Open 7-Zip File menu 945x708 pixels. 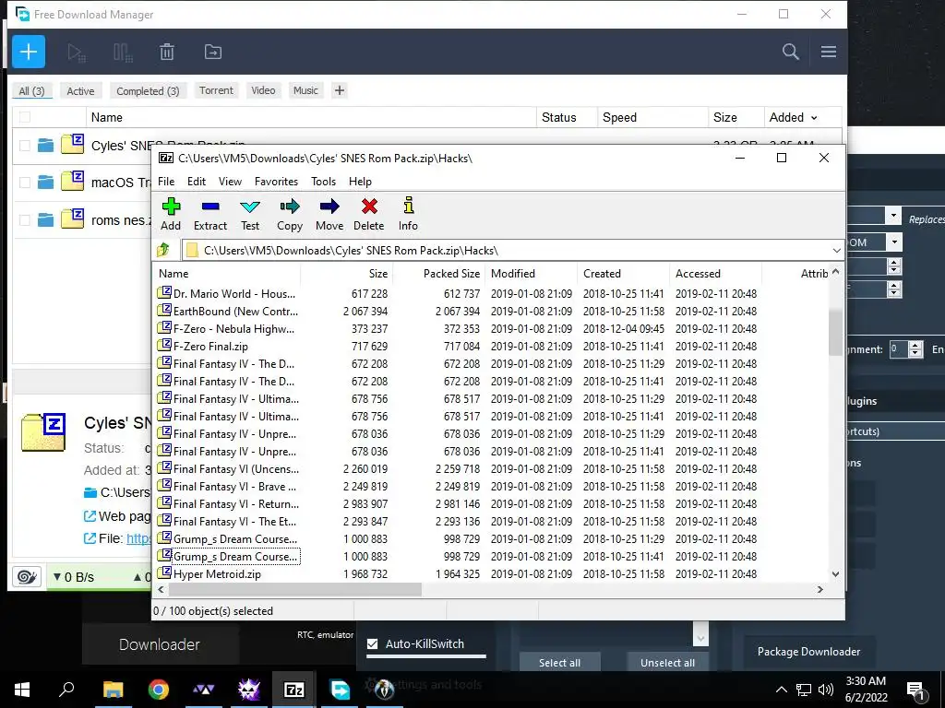click(x=166, y=182)
